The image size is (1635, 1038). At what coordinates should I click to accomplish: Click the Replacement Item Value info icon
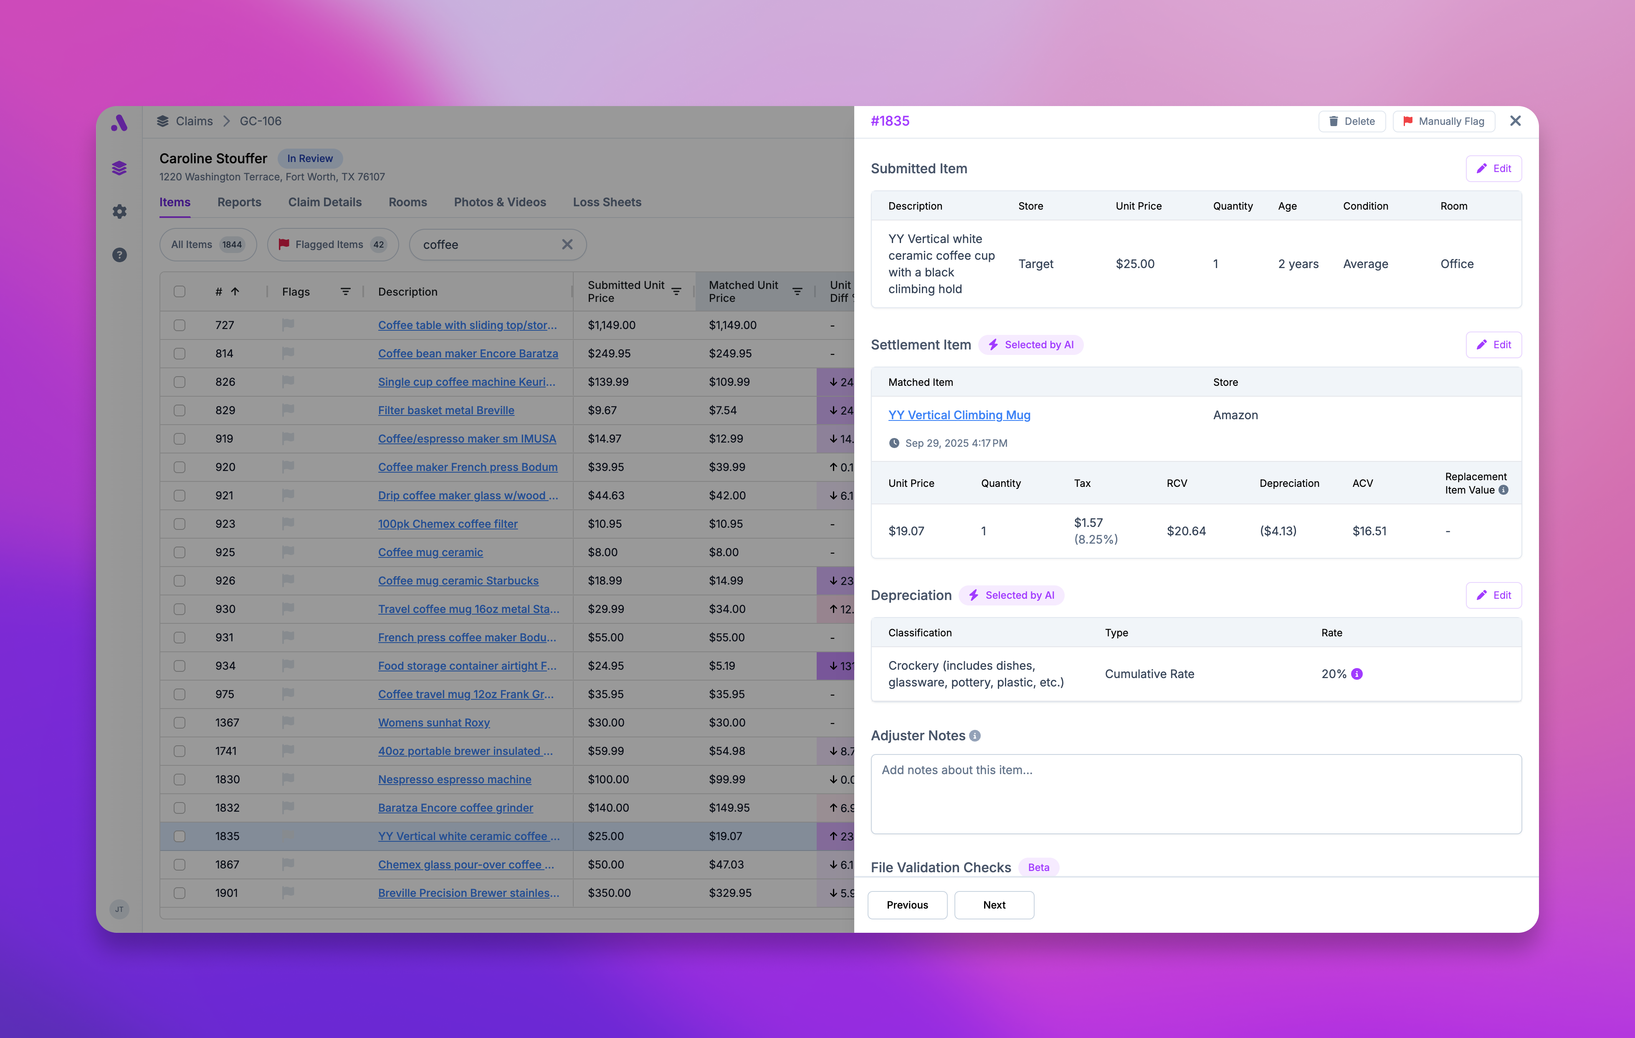(x=1504, y=490)
